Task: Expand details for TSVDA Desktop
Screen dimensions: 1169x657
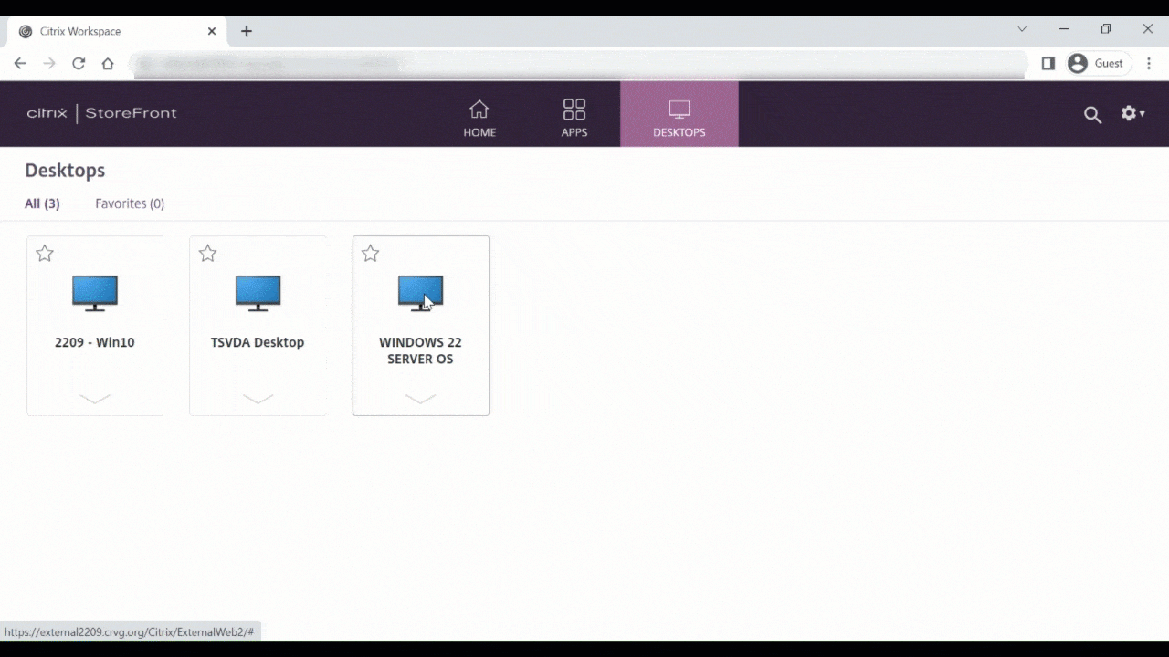Action: pyautogui.click(x=258, y=399)
